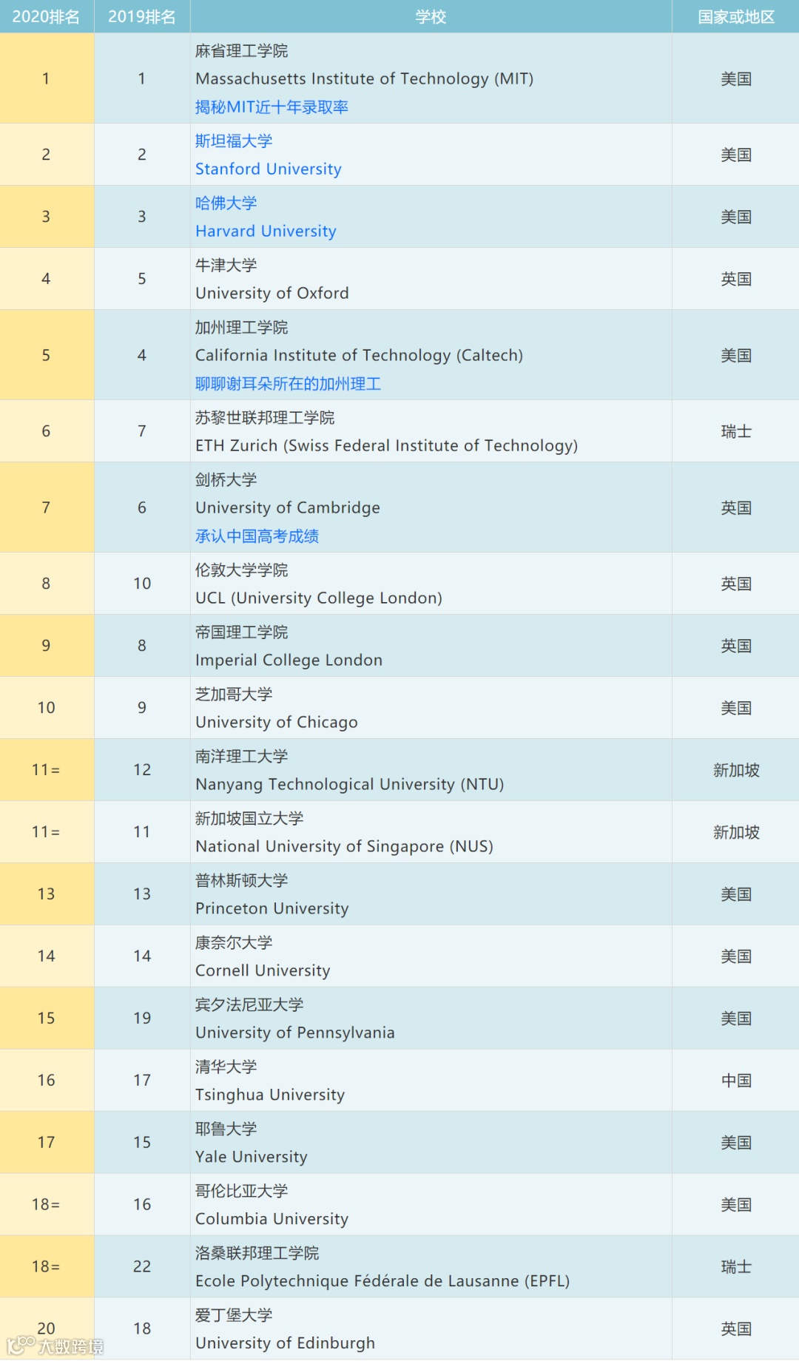Select the text Yale University

point(251,1158)
